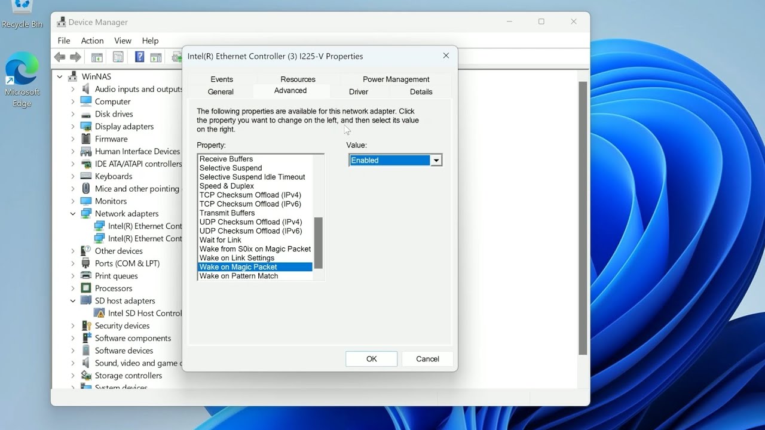Image resolution: width=765 pixels, height=430 pixels.
Task: Click the blue Help question mark toolbar icon
Action: pyautogui.click(x=139, y=57)
